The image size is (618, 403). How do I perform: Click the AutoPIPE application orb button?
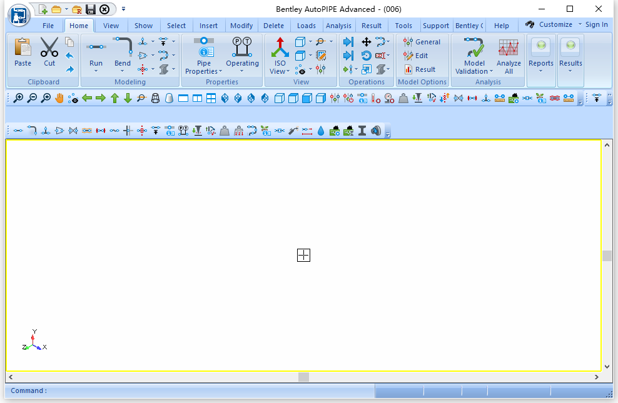pyautogui.click(x=19, y=15)
